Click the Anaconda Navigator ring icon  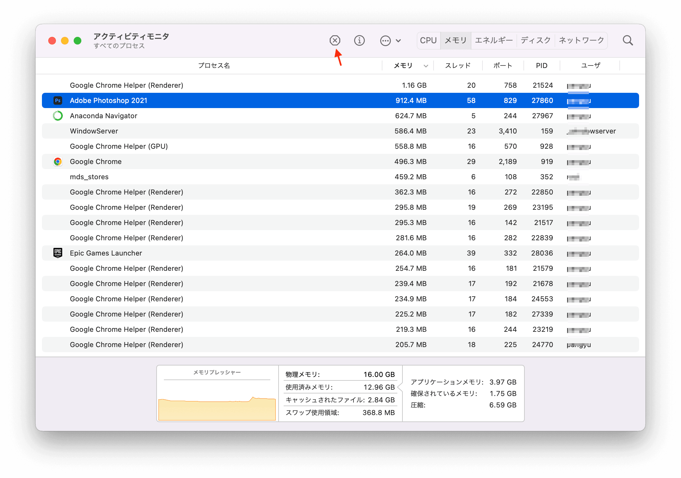click(58, 116)
